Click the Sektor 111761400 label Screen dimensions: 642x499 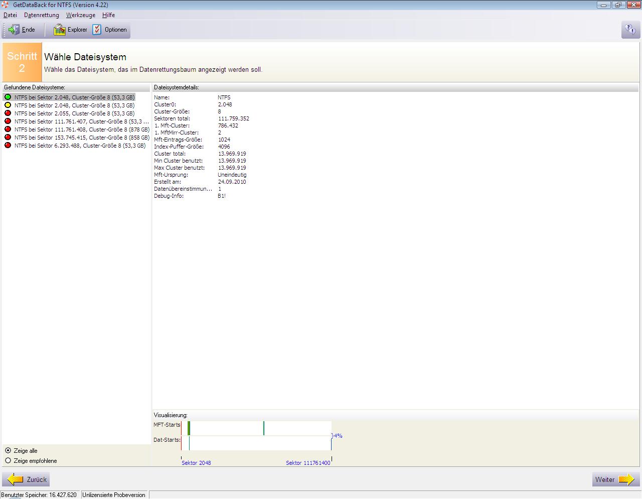point(308,463)
